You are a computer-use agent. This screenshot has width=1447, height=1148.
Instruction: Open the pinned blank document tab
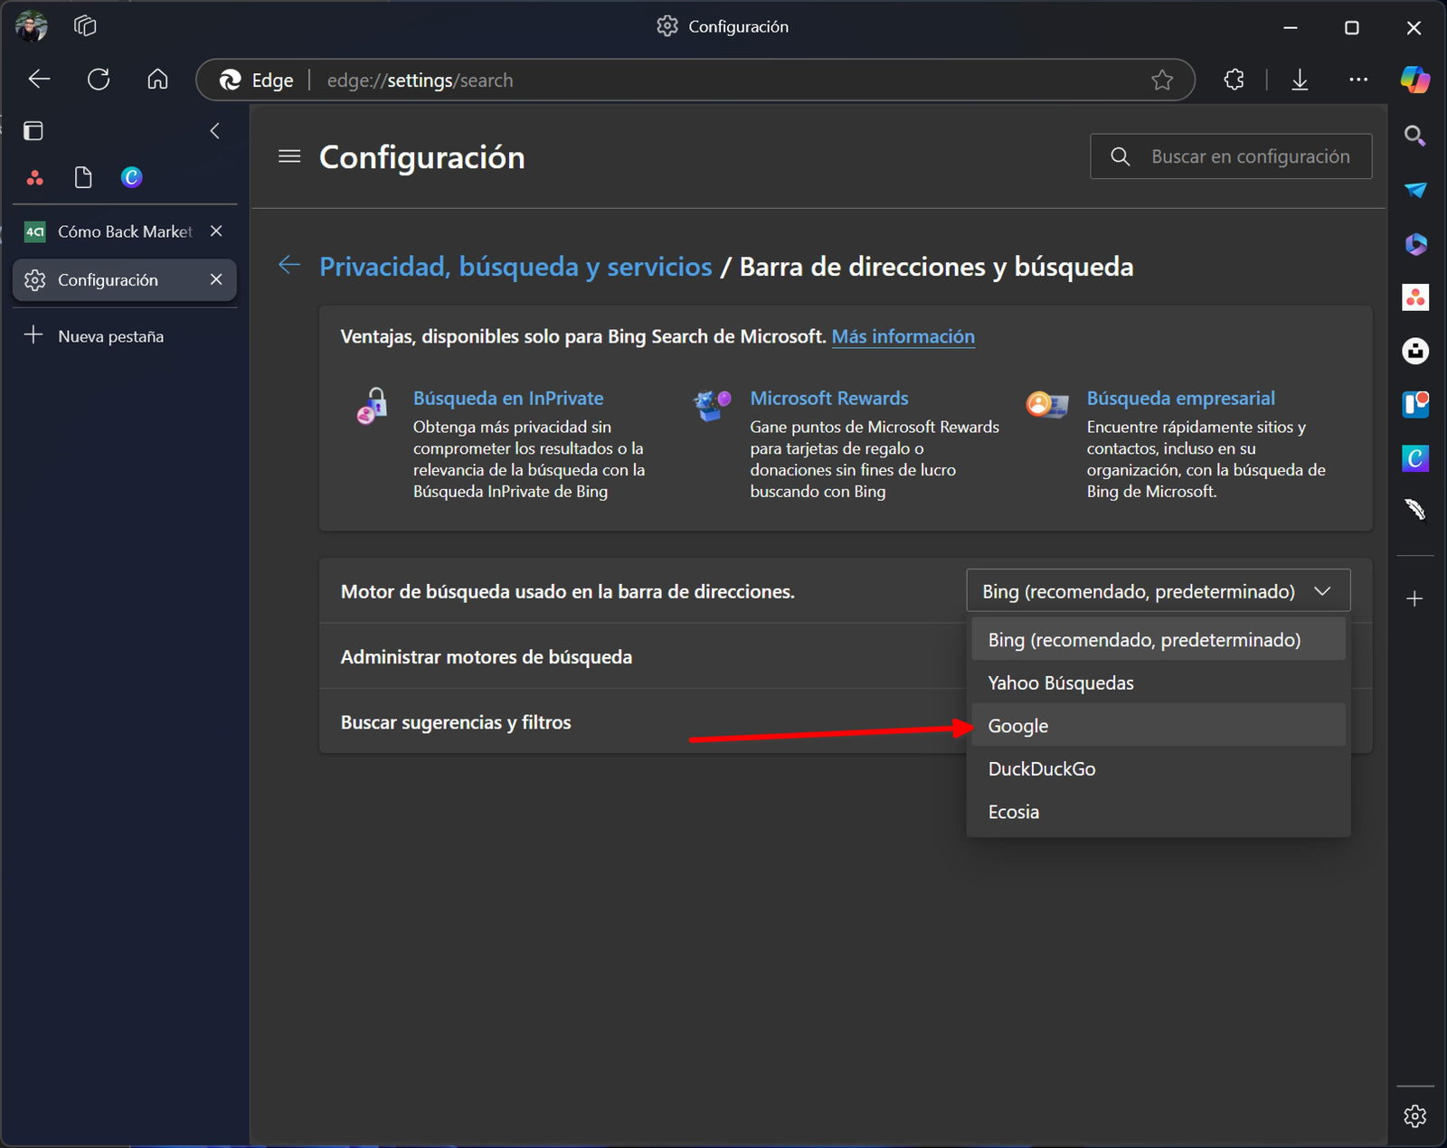pyautogui.click(x=83, y=177)
